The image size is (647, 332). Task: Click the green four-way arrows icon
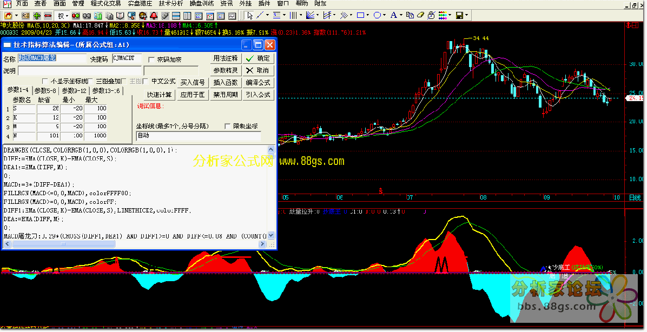37,16
